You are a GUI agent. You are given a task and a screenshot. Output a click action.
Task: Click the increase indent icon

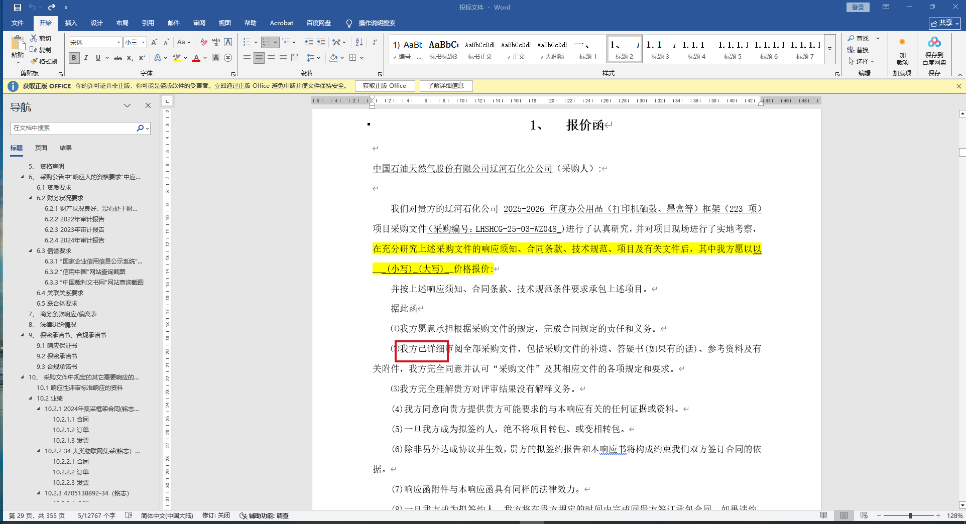coord(321,42)
